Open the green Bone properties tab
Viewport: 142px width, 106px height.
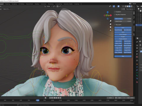point(137,76)
